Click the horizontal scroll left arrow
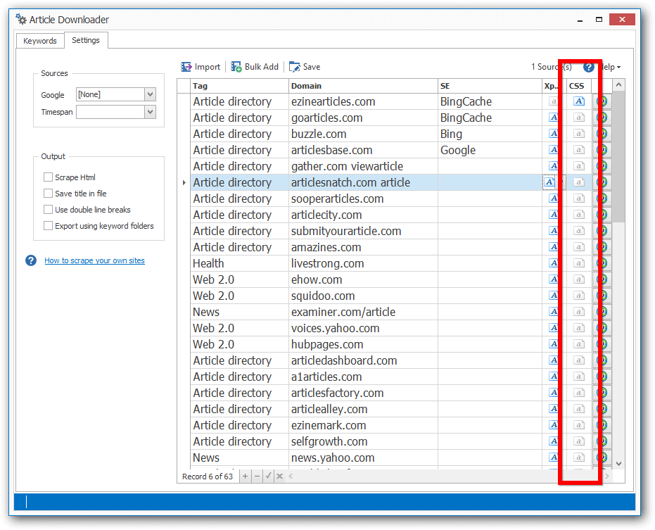Viewport: 655px width, 530px height. point(291,476)
